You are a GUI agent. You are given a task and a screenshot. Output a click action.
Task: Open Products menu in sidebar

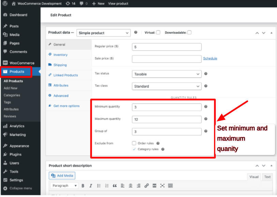pyautogui.click(x=20, y=71)
